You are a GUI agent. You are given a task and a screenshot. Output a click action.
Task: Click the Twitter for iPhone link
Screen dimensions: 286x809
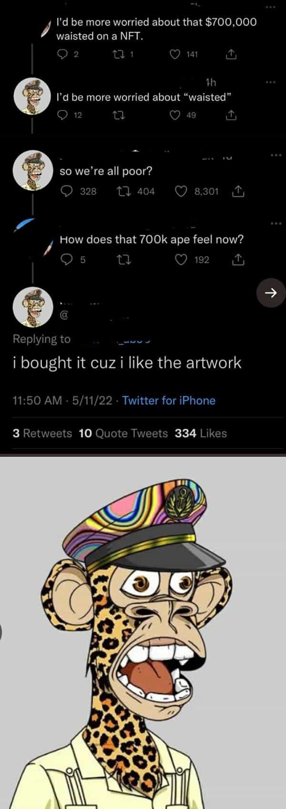click(169, 400)
